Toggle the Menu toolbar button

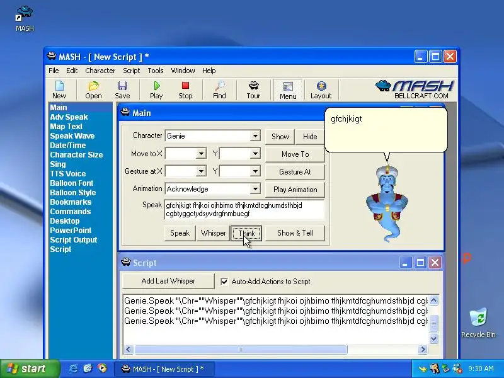288,90
